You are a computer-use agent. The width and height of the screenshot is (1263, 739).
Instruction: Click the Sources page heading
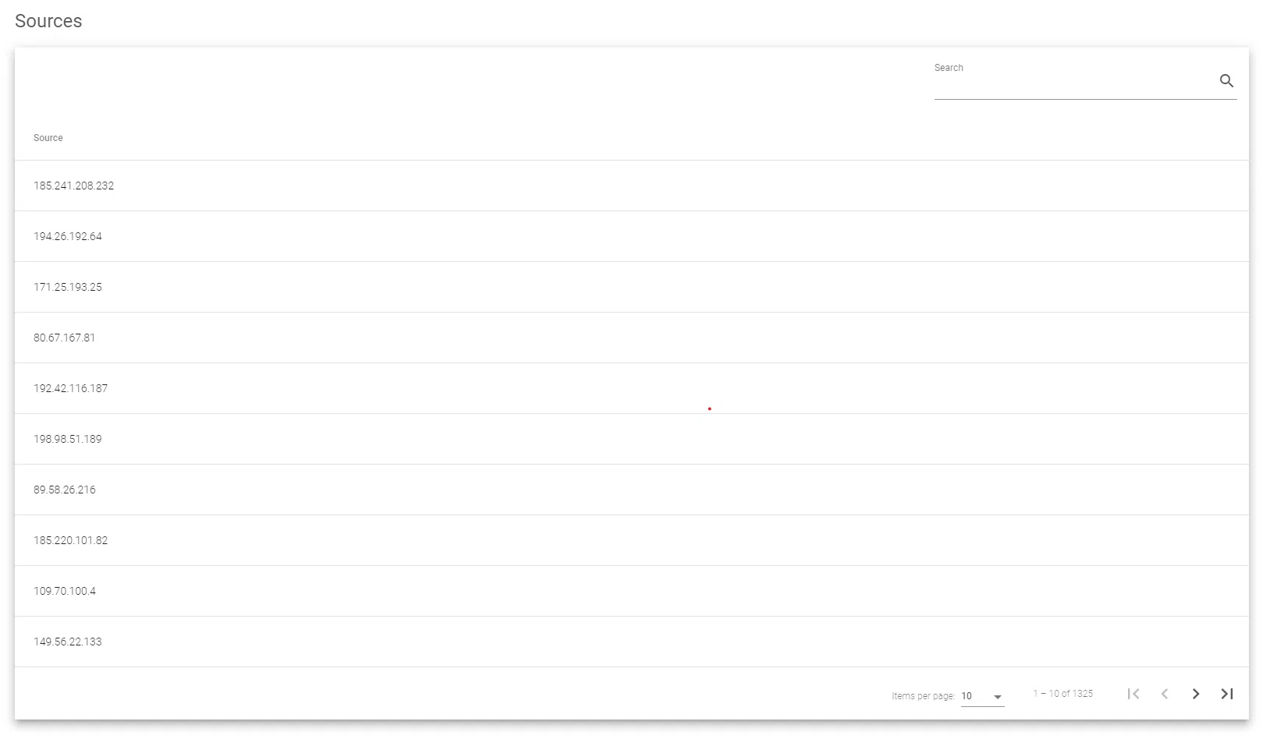48,21
